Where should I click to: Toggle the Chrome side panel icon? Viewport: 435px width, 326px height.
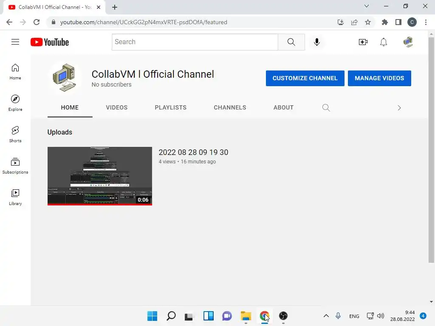pos(398,22)
